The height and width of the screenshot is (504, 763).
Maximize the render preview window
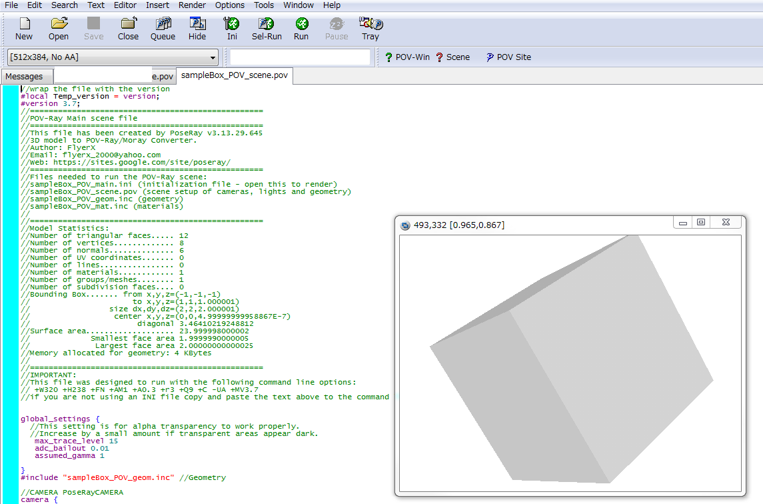pos(701,223)
